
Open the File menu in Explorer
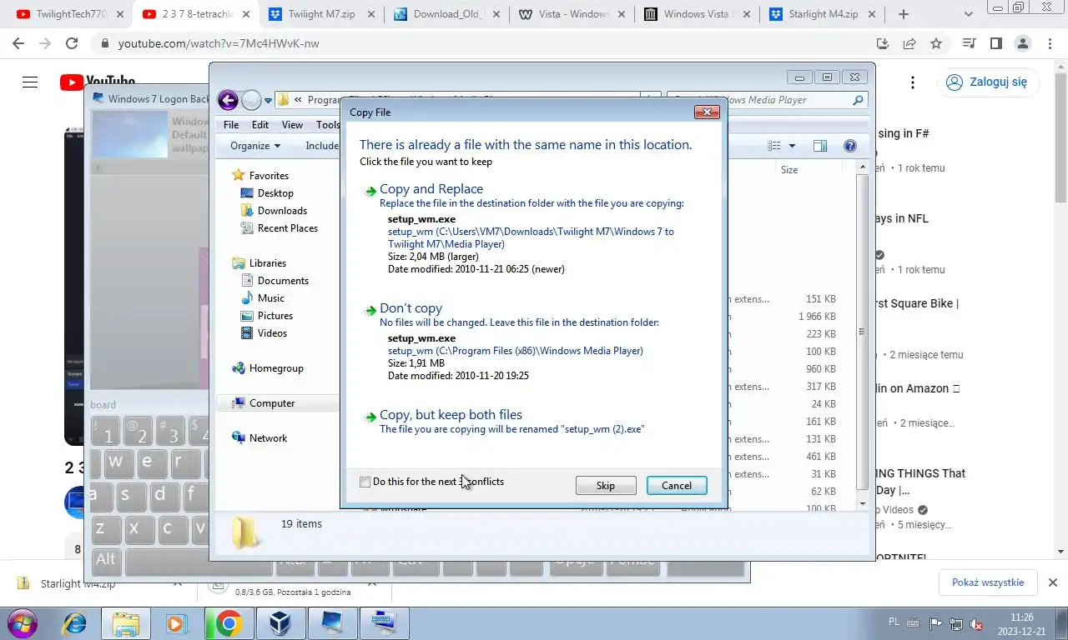coord(231,125)
